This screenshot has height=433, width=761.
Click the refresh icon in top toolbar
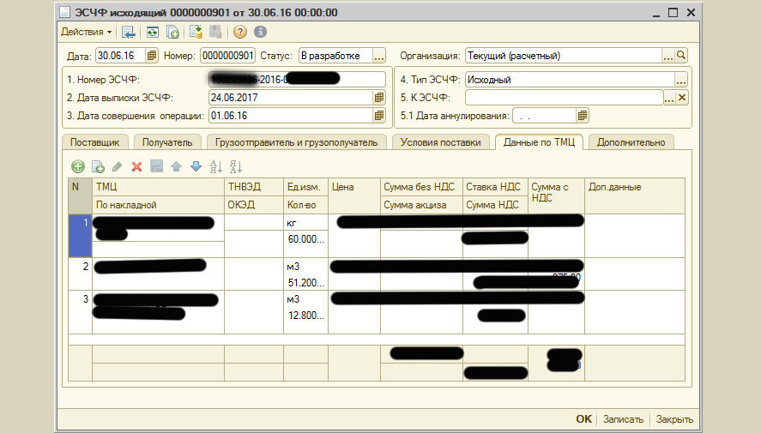coord(152,32)
